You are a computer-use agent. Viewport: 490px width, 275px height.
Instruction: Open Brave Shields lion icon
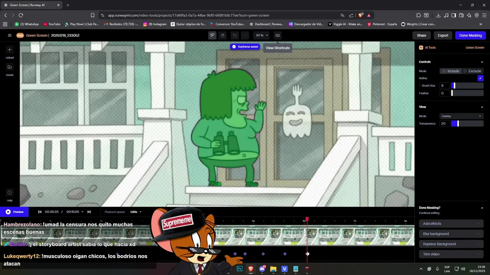361,15
